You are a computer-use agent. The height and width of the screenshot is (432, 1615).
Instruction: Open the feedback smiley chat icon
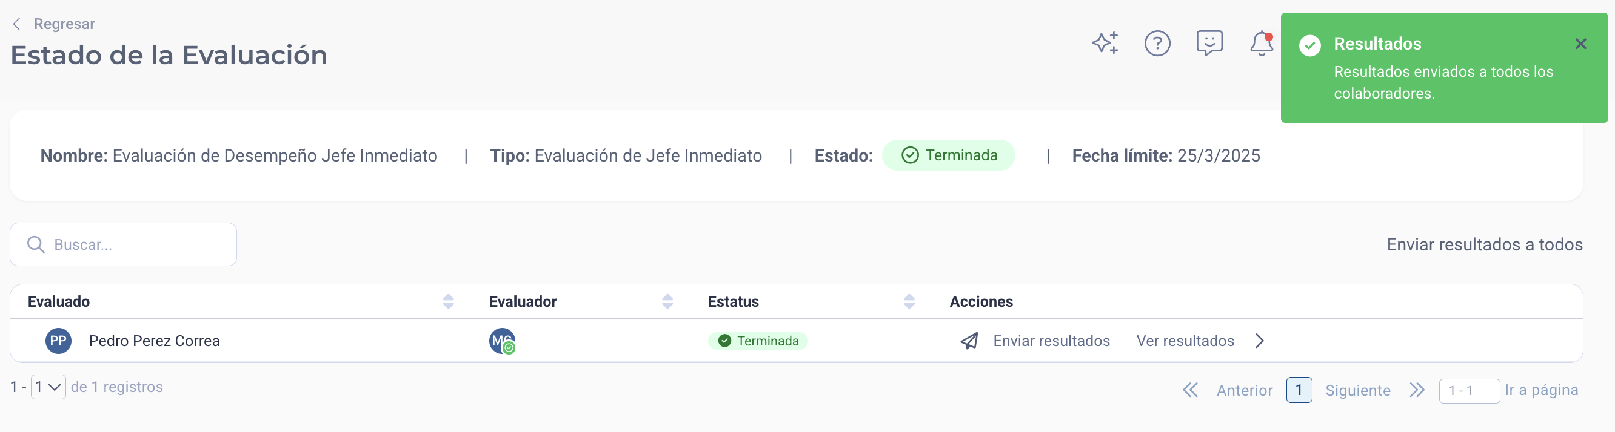(1209, 43)
